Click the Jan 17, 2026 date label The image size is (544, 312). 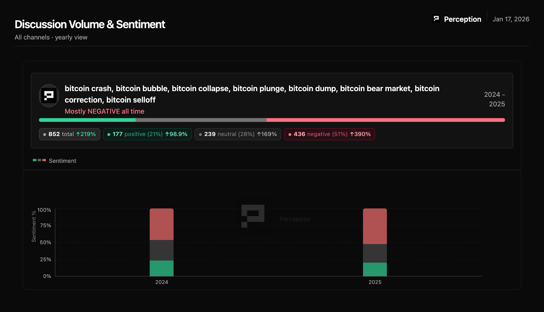tap(511, 19)
